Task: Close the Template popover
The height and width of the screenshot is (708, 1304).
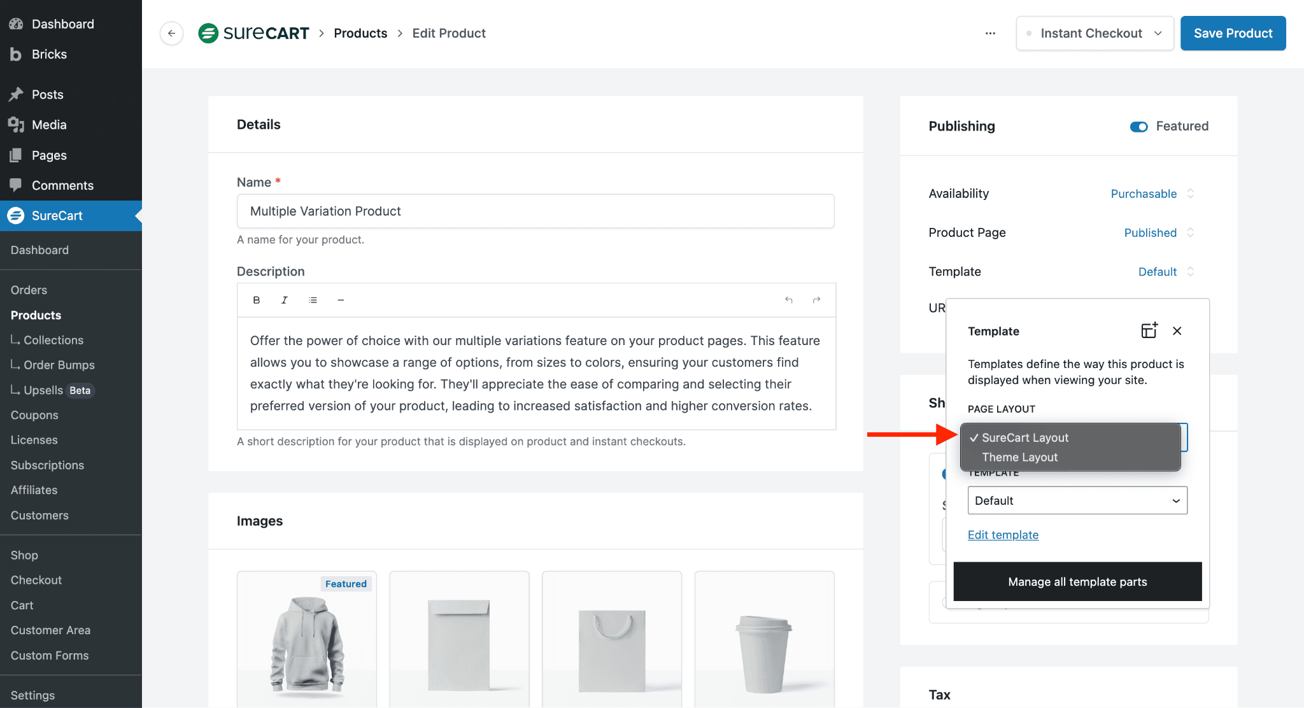Action: point(1177,330)
